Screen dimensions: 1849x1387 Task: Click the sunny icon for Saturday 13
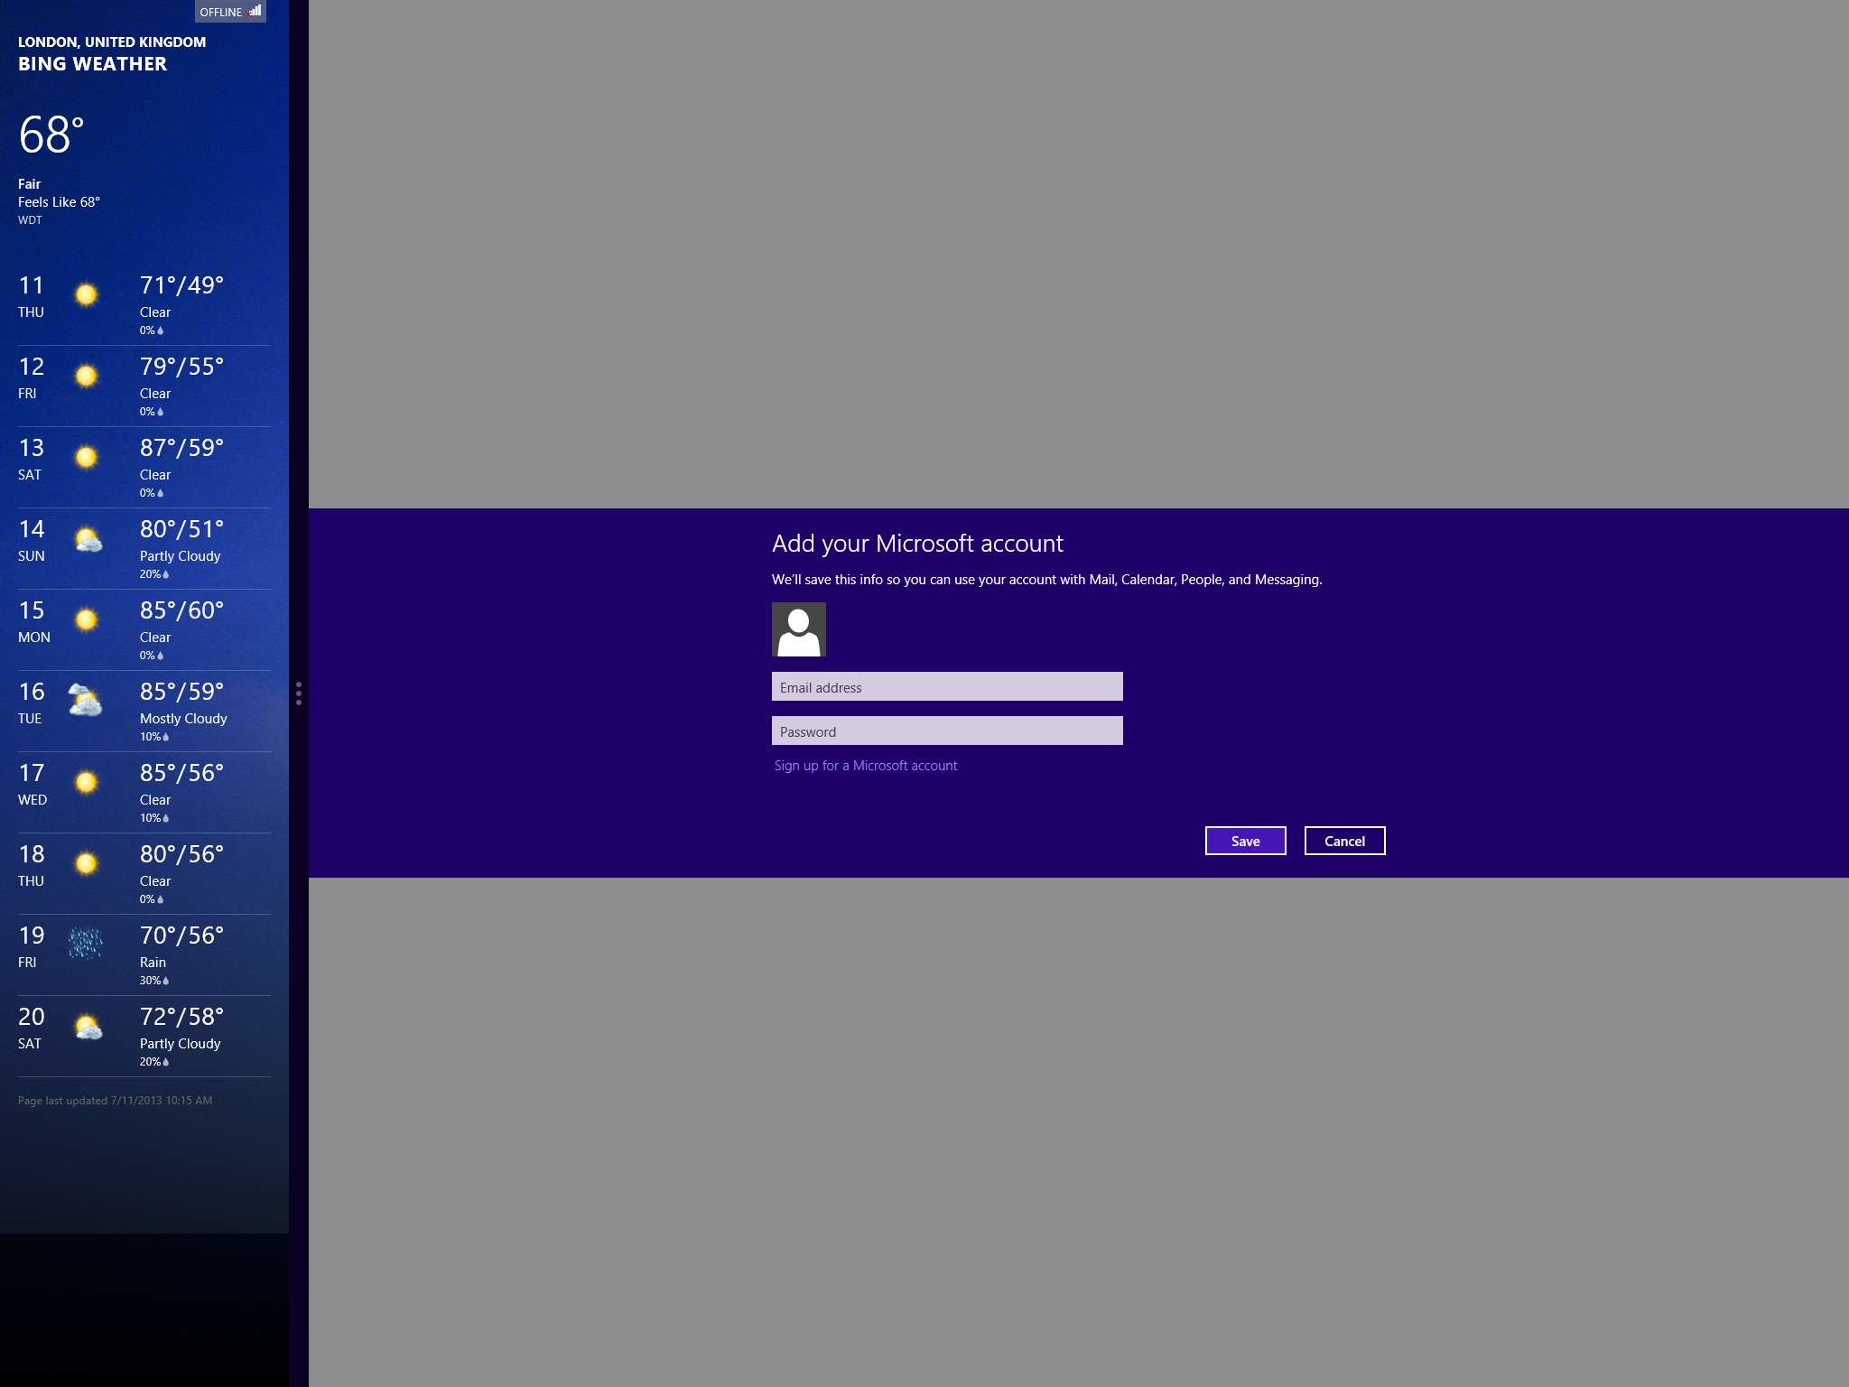pyautogui.click(x=86, y=457)
